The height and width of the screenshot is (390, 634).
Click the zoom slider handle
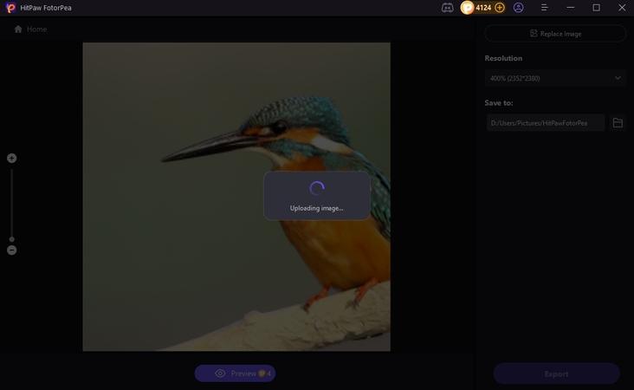pyautogui.click(x=12, y=239)
